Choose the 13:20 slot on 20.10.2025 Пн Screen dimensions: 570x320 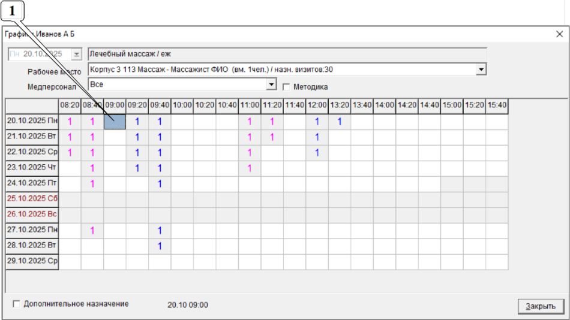(x=340, y=122)
